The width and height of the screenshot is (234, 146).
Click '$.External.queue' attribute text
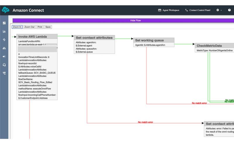click(x=84, y=52)
